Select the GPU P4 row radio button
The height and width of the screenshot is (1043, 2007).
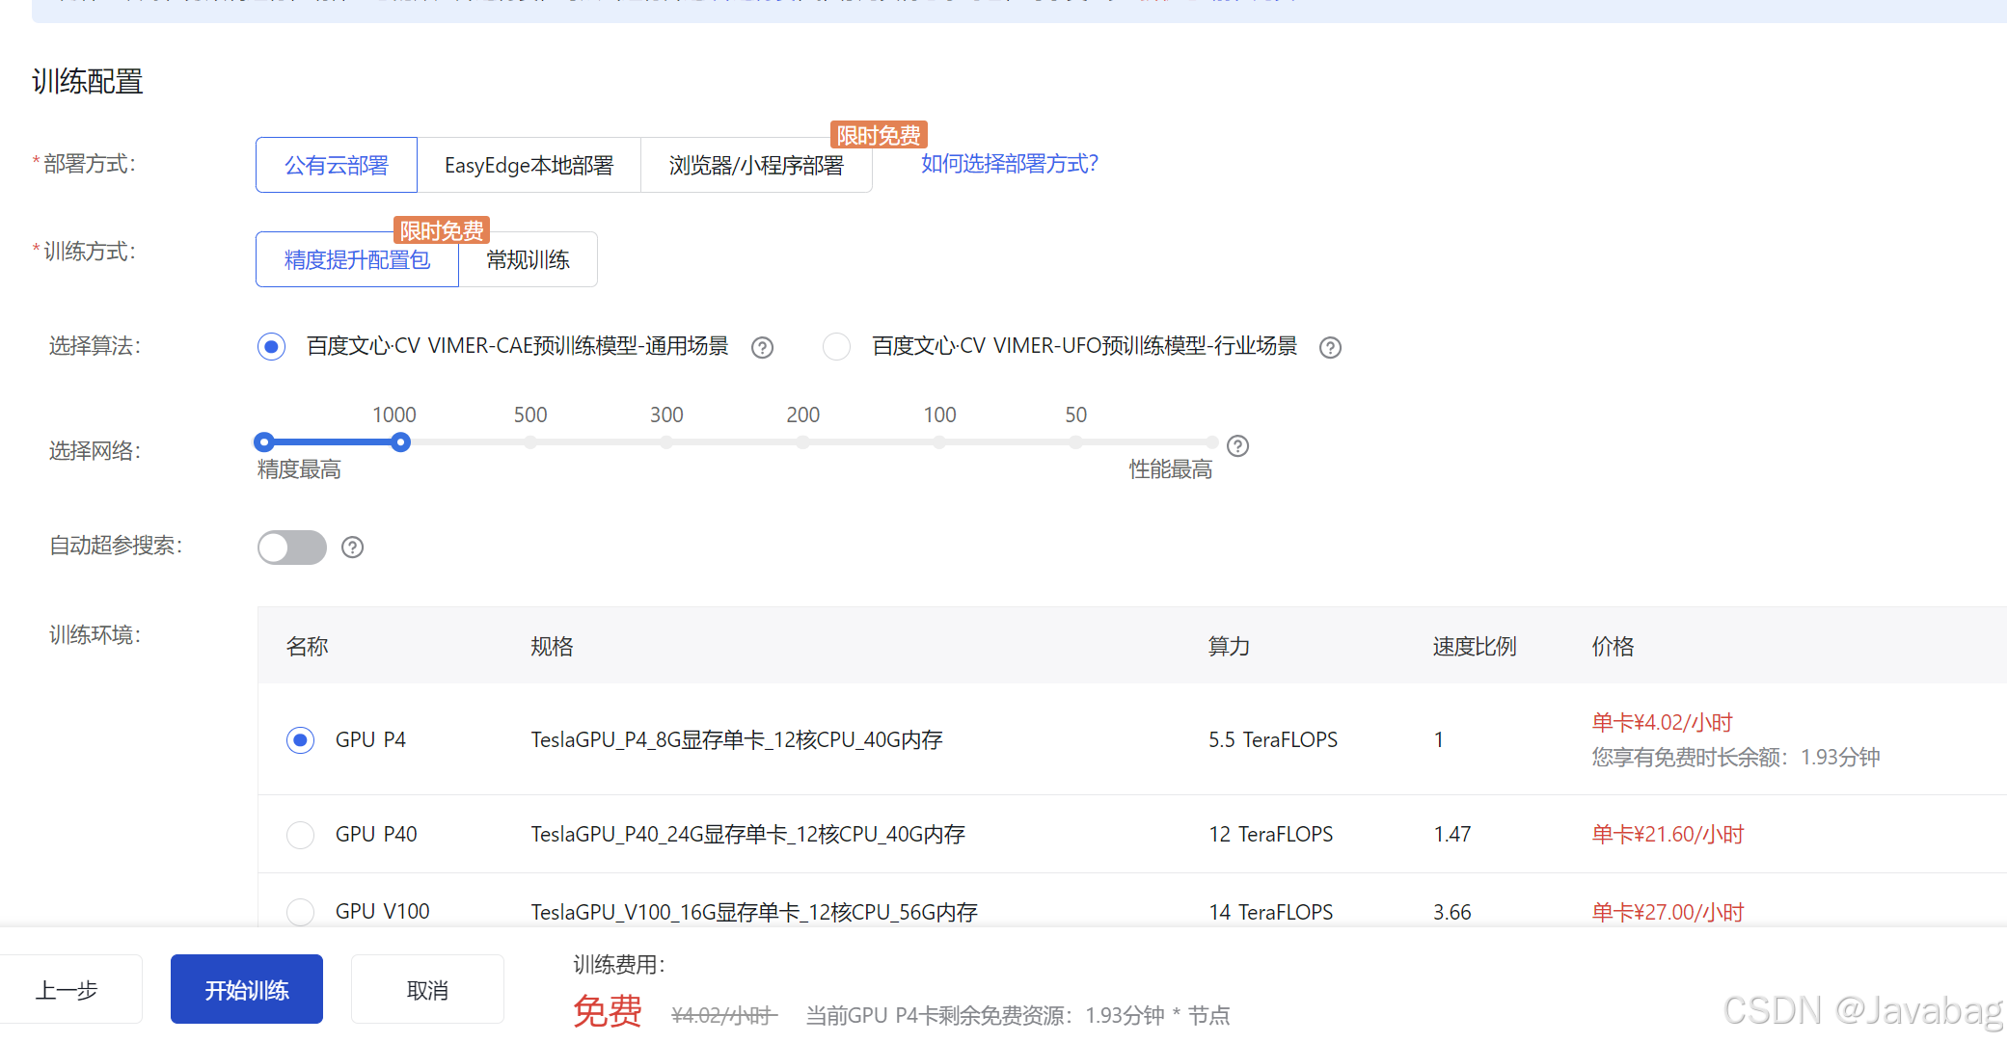coord(300,739)
